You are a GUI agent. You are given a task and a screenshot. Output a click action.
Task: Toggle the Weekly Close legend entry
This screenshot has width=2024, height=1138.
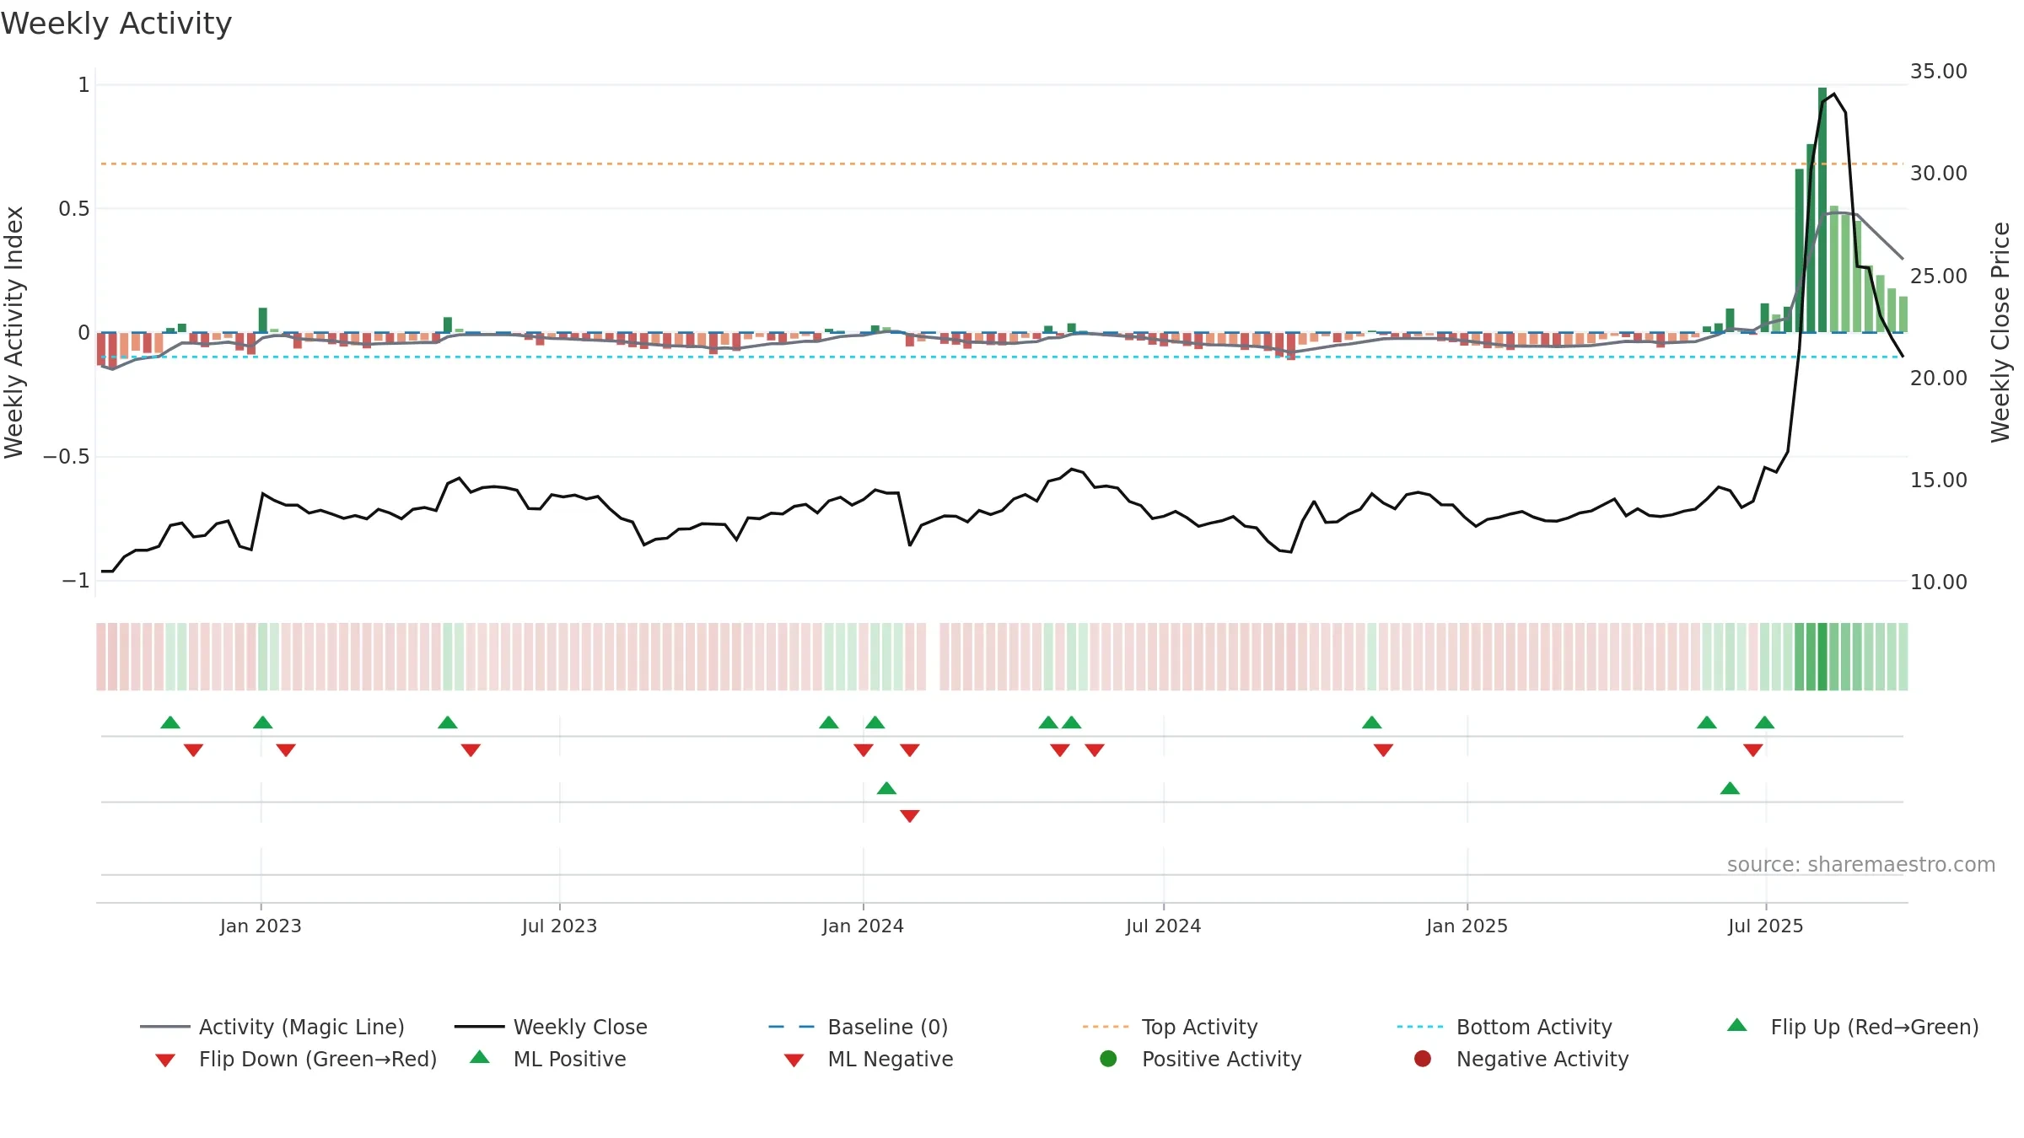(x=551, y=1027)
